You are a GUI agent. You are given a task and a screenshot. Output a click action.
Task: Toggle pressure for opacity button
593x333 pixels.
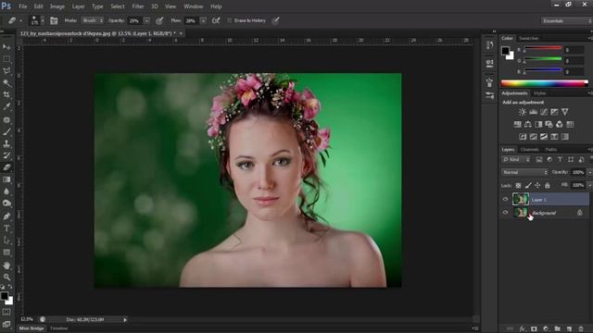tap(159, 20)
